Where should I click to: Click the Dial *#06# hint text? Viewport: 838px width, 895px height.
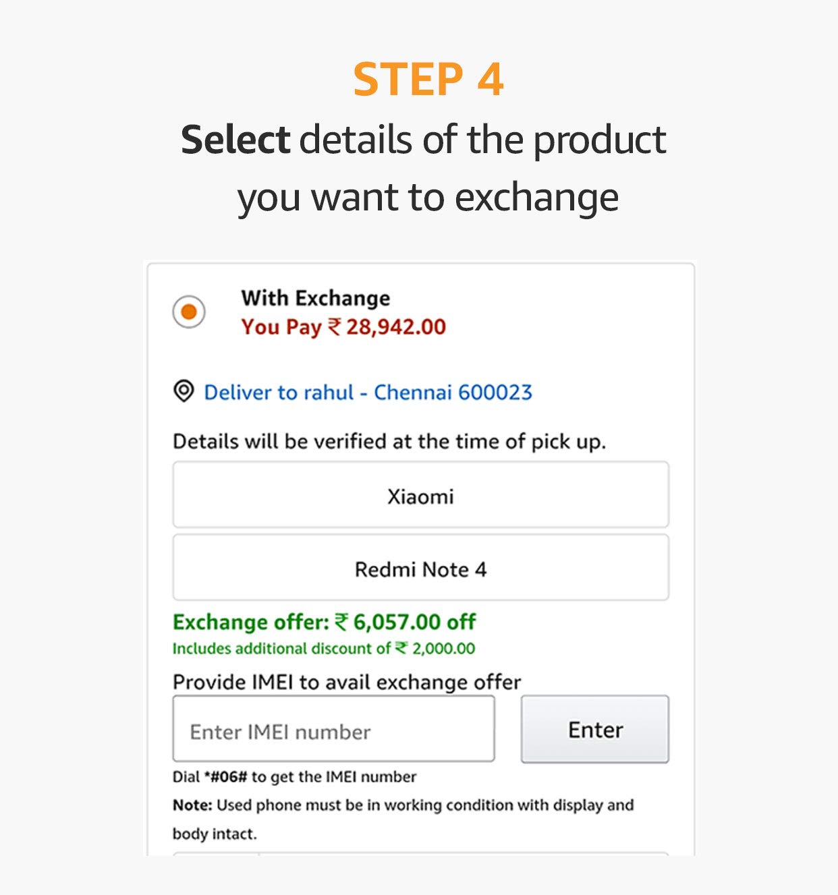(x=294, y=777)
